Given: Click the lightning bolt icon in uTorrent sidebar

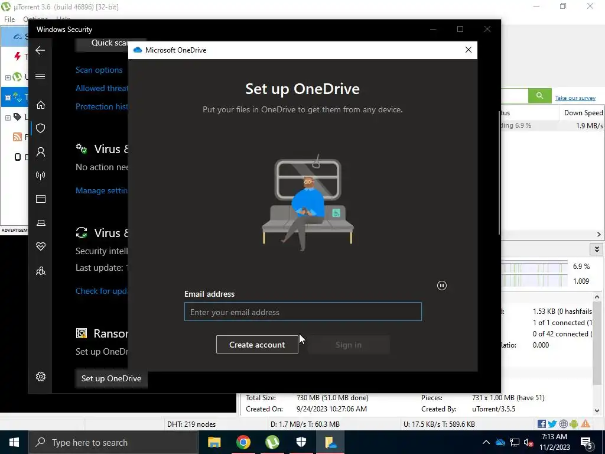Looking at the screenshot, I should [17, 57].
